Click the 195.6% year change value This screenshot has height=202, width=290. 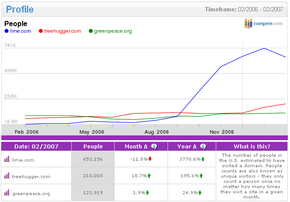point(190,175)
